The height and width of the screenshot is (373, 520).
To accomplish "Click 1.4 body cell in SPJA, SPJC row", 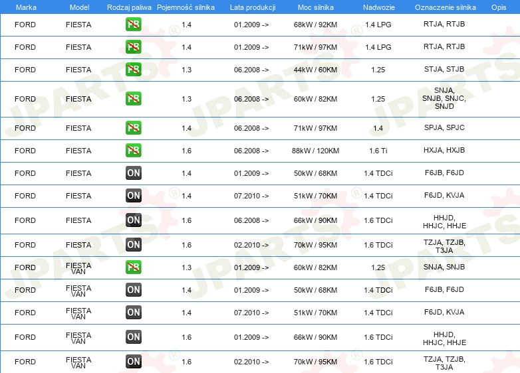I will (x=378, y=128).
